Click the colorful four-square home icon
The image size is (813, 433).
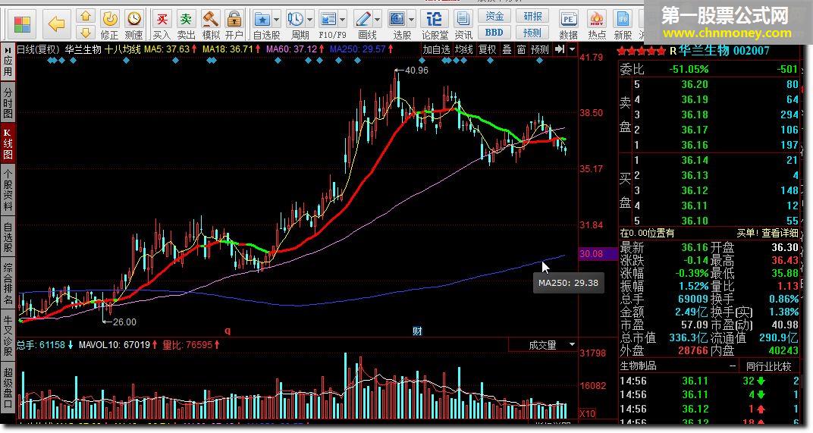(22, 24)
